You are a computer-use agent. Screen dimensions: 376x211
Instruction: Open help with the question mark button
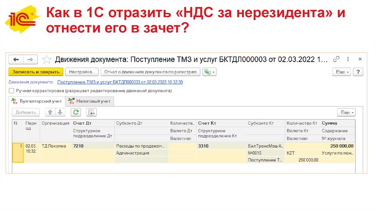(358, 72)
